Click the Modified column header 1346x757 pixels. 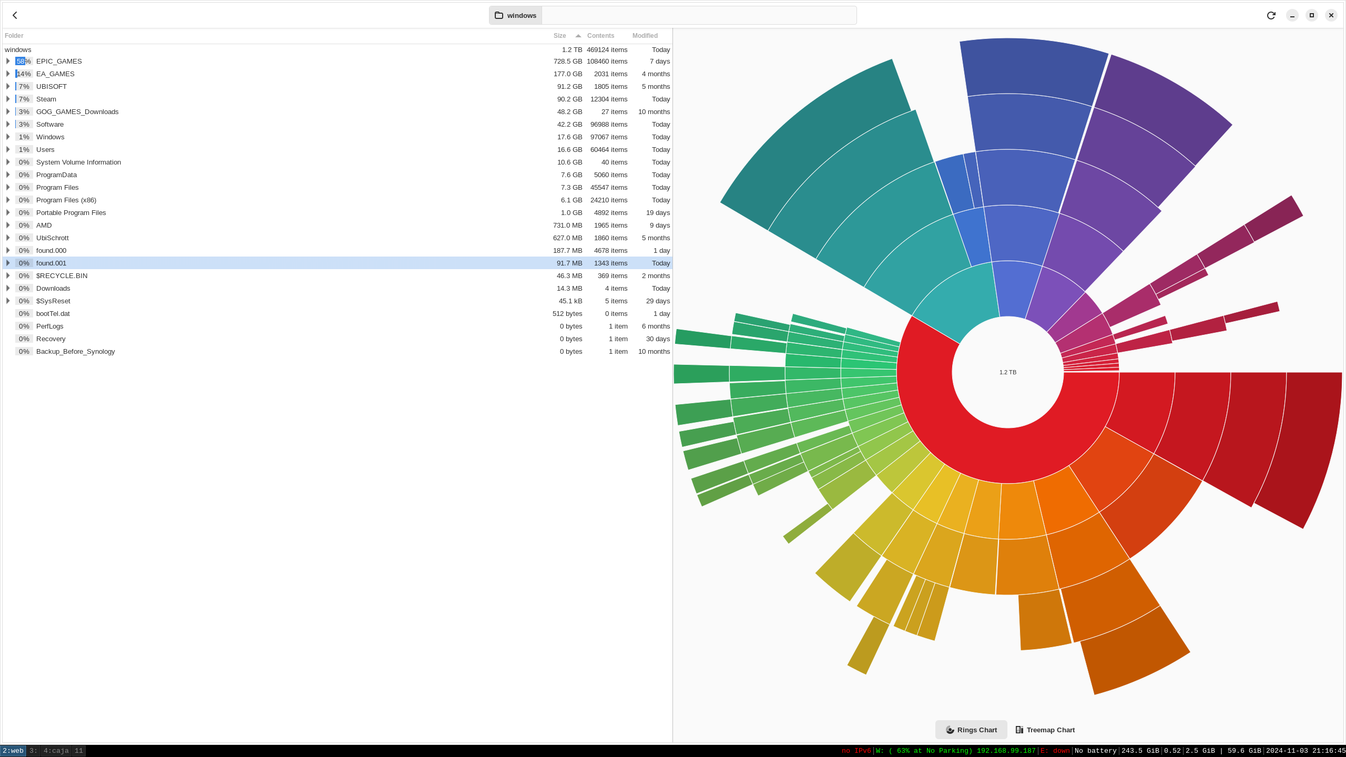pyautogui.click(x=644, y=35)
